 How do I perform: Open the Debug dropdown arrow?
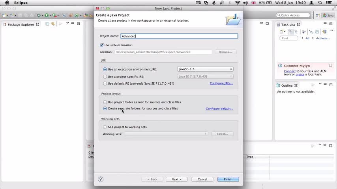(42, 15)
